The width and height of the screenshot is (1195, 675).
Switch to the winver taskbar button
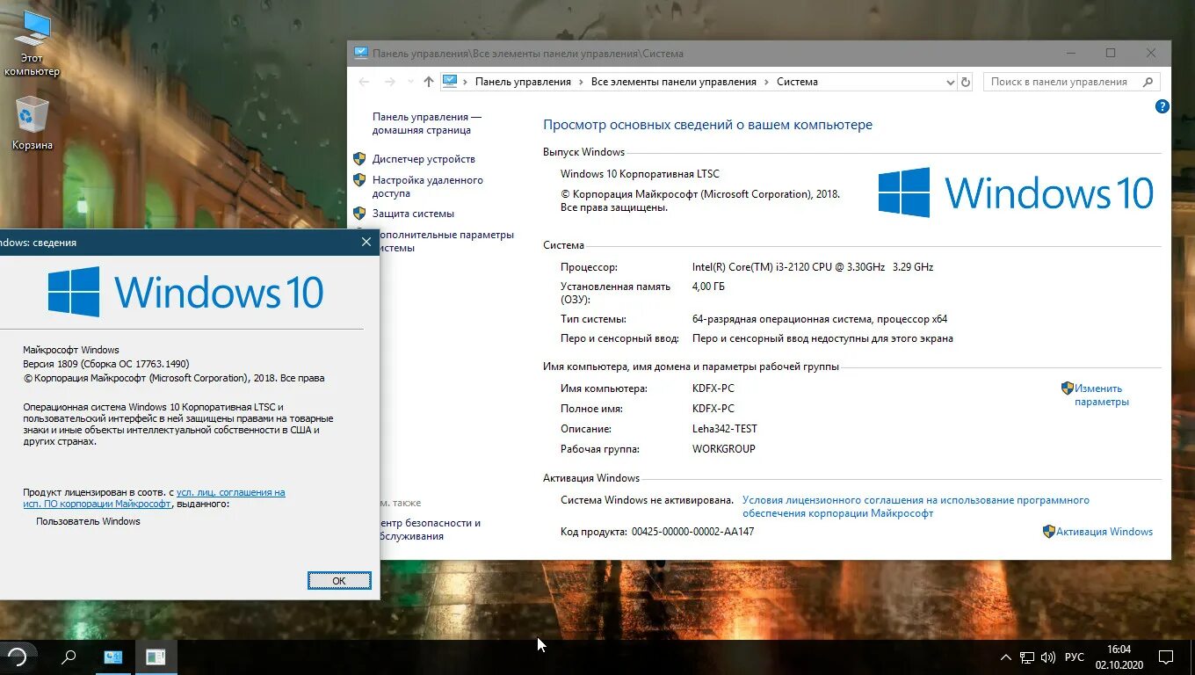tap(156, 657)
